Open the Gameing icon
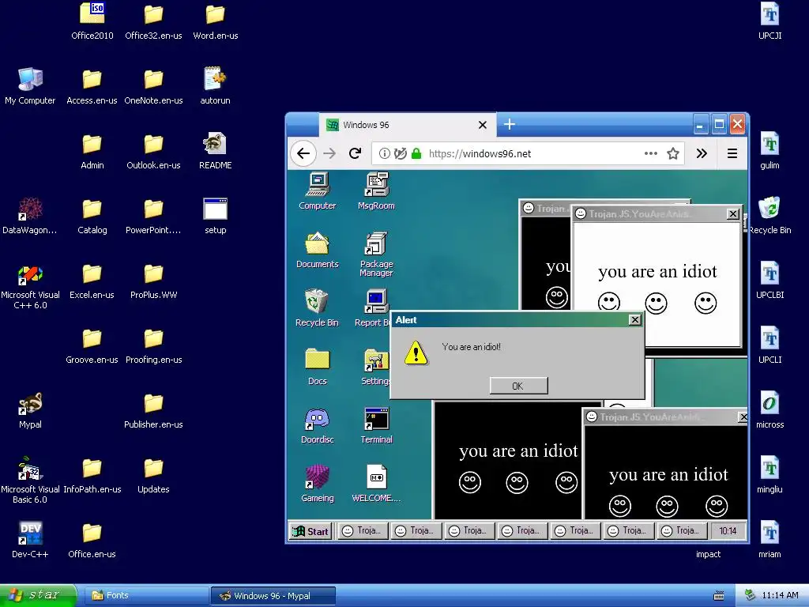 coord(318,477)
